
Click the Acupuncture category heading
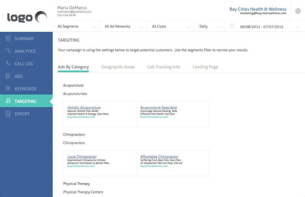point(73,85)
